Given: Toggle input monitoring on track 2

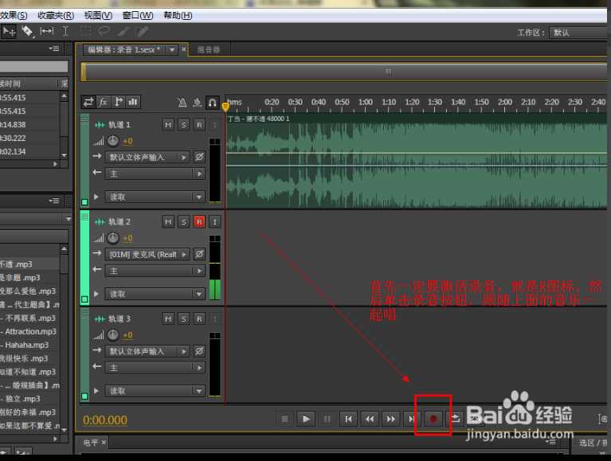Looking at the screenshot, I should point(215,221).
